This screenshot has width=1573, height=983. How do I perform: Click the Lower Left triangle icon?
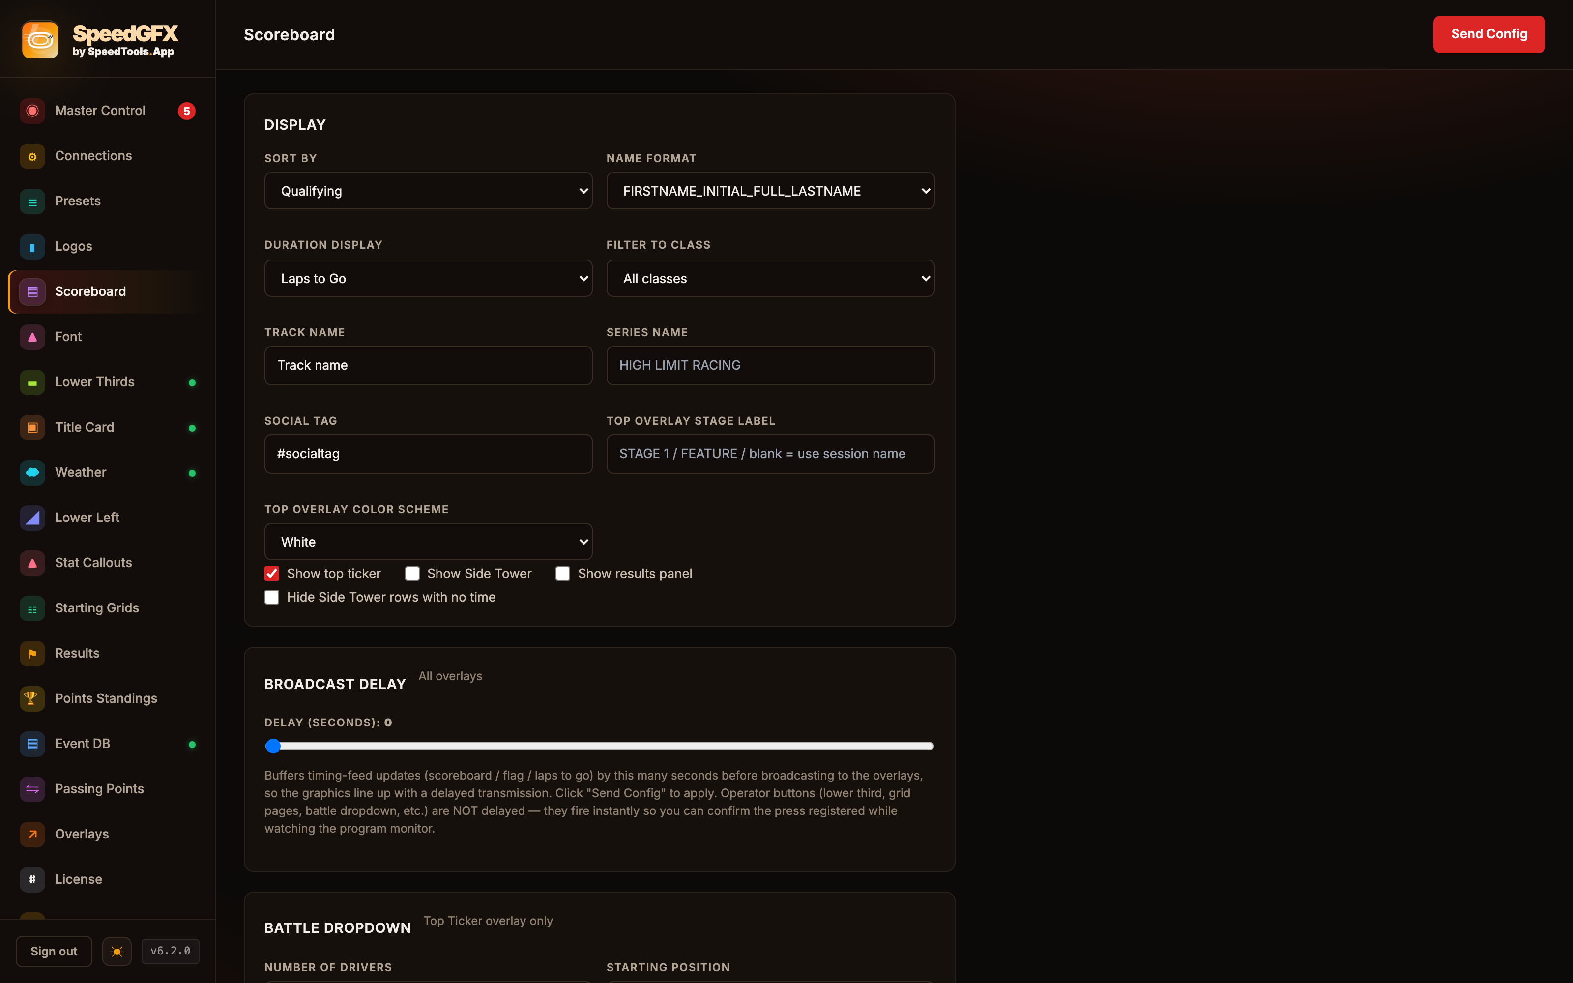(x=32, y=518)
